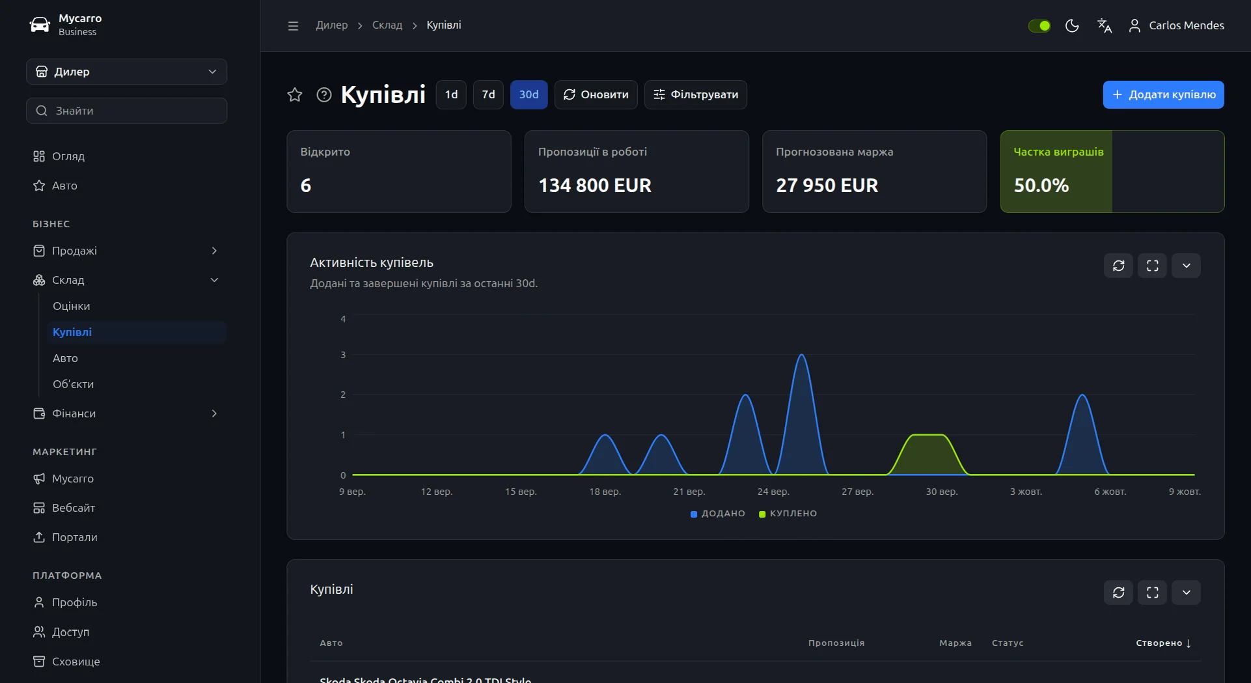
Task: Open Авто submenu under Склад
Action: coord(137,358)
